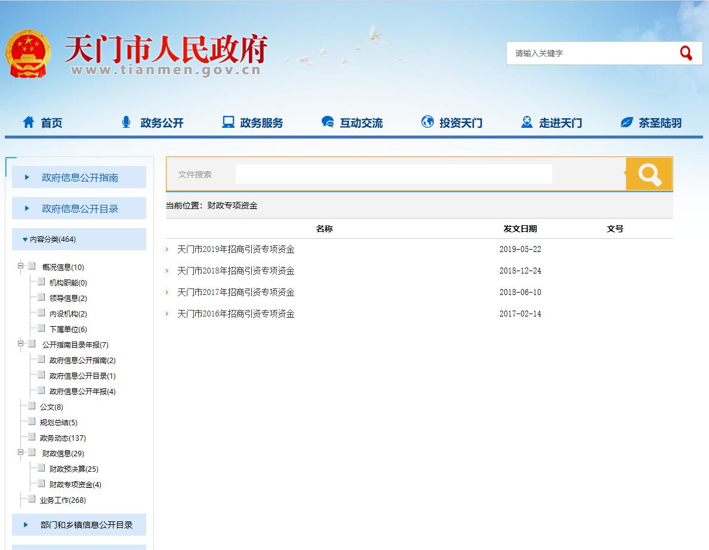Click the home icon beside 首页
This screenshot has width=709, height=550.
[29, 122]
